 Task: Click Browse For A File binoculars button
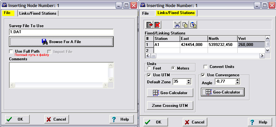(x=61, y=42)
